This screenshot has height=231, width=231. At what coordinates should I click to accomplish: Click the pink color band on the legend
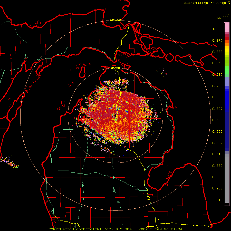[227, 27]
